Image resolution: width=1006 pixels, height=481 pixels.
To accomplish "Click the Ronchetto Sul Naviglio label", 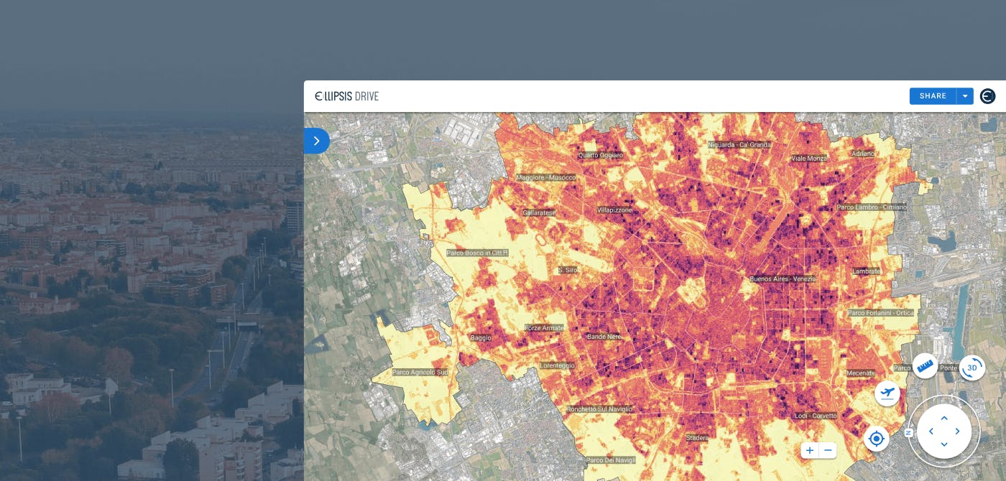I will tap(600, 408).
